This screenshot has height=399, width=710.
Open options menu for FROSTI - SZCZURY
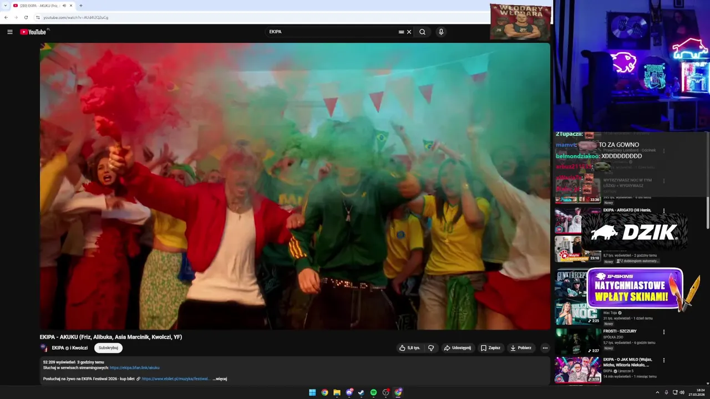[664, 332]
